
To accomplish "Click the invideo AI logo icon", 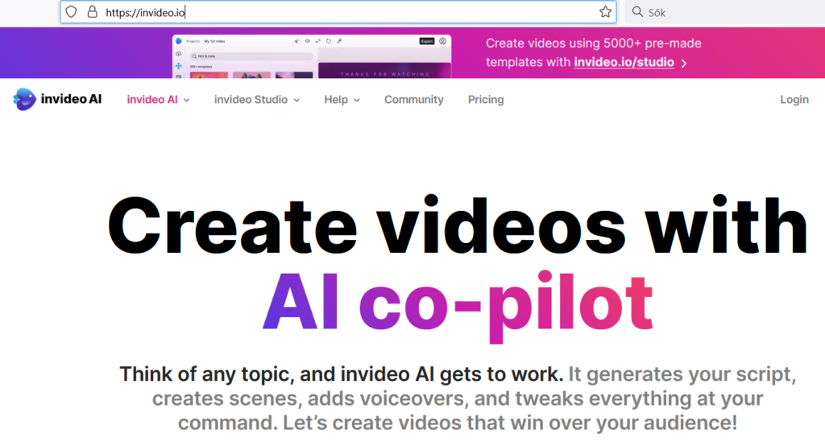I will (x=24, y=99).
